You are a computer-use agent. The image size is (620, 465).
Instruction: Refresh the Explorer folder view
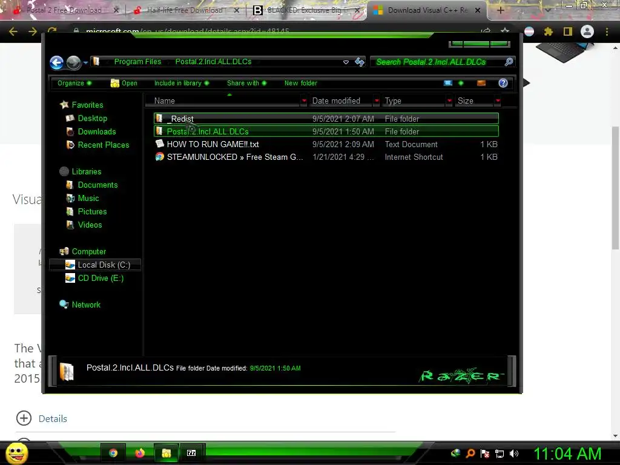pyautogui.click(x=360, y=62)
